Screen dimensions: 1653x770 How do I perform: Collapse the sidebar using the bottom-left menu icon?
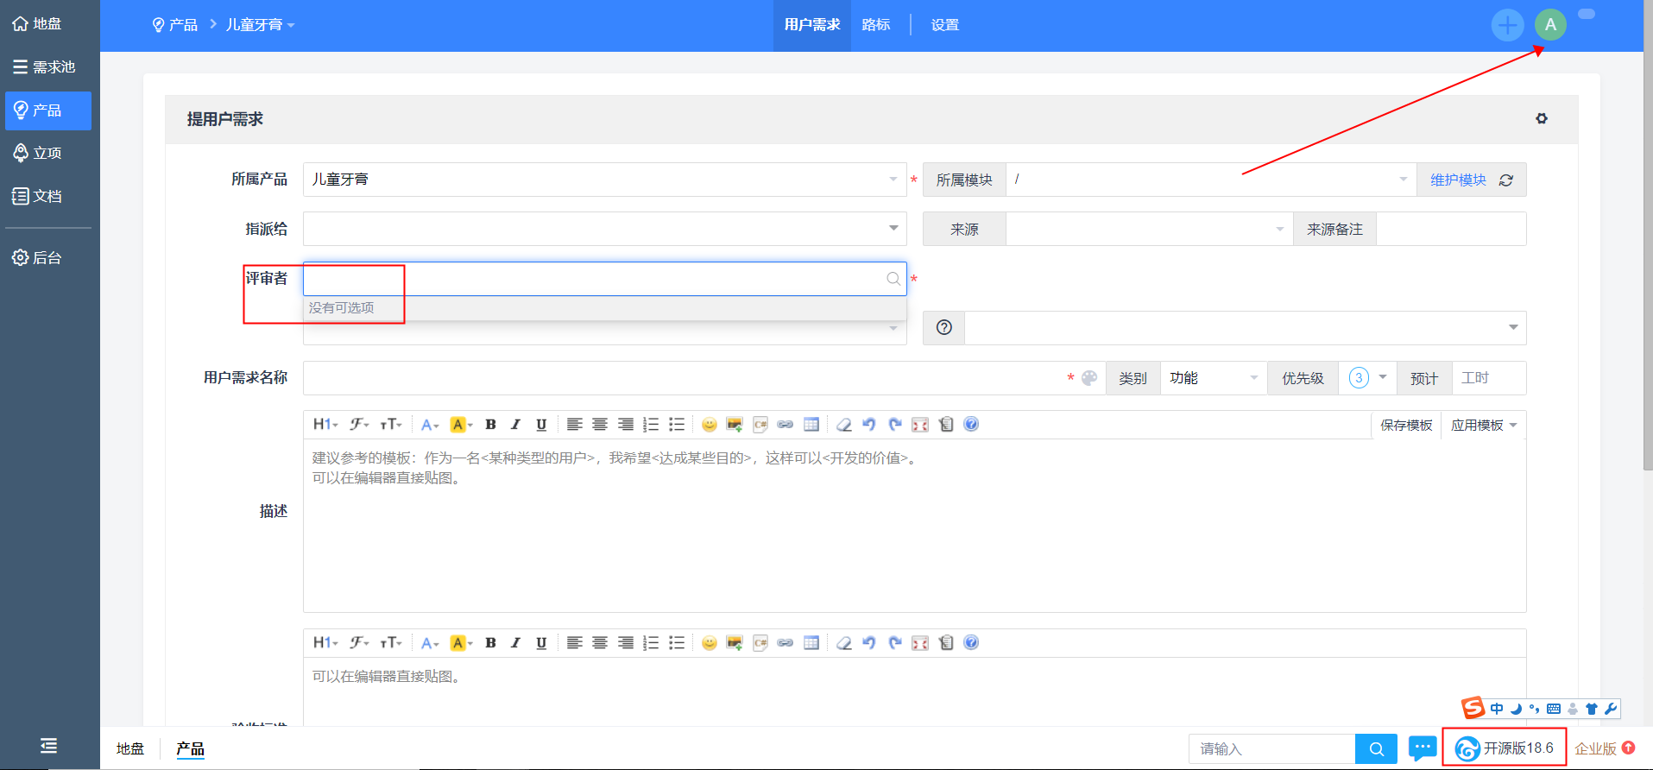[x=48, y=746]
